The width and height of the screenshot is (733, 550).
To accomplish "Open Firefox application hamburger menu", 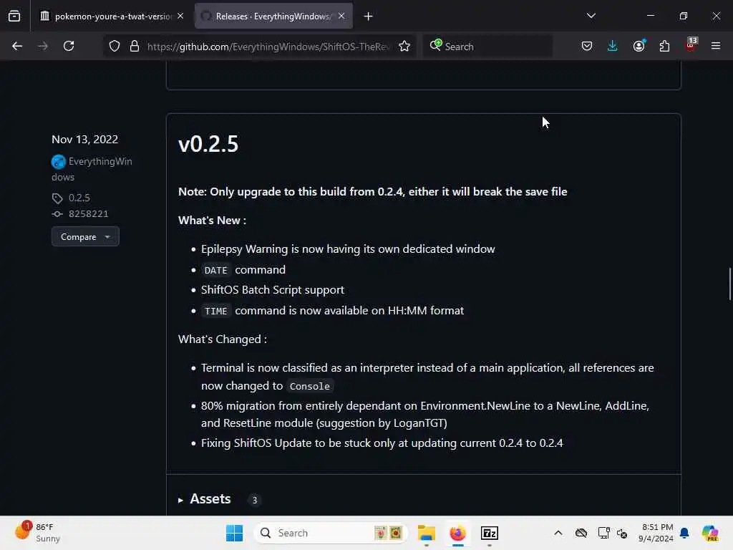I will 716,46.
